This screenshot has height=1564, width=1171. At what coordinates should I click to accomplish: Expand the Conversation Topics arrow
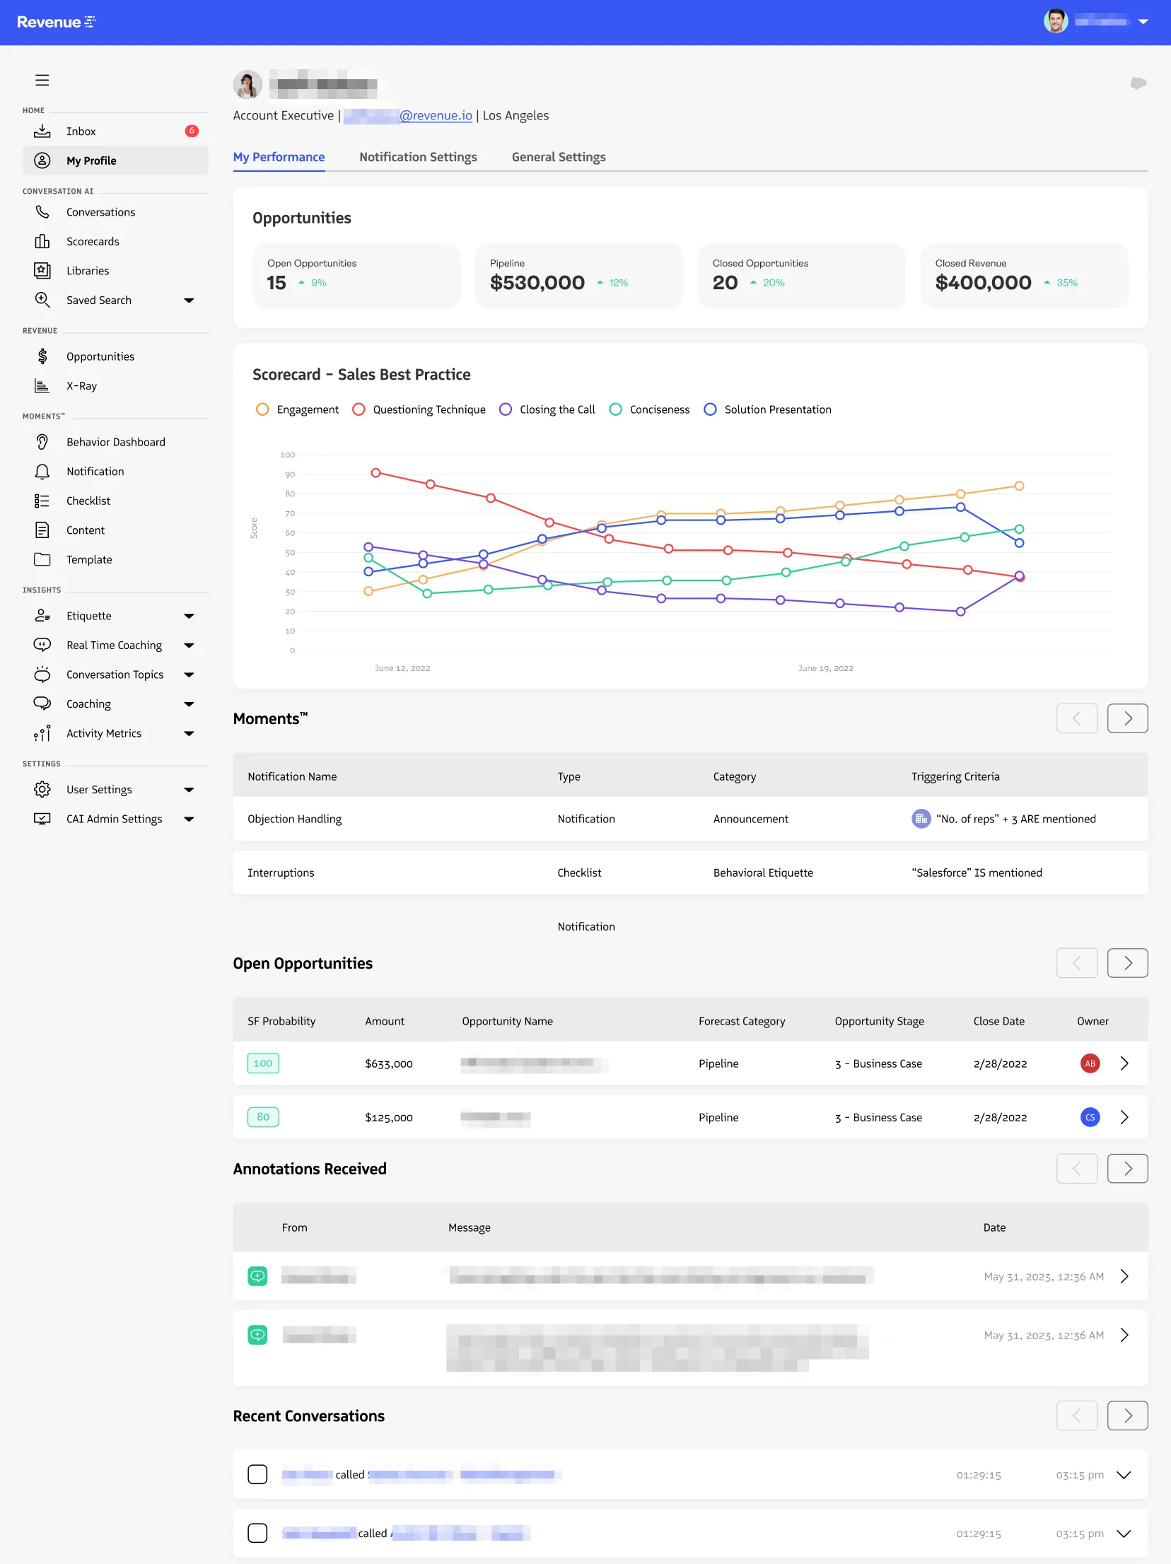[189, 675]
